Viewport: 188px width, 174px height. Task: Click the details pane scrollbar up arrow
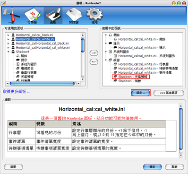coord(181,106)
